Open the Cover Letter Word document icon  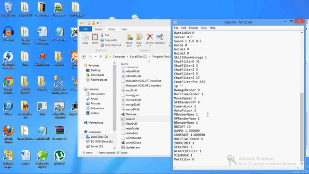click(x=42, y=35)
